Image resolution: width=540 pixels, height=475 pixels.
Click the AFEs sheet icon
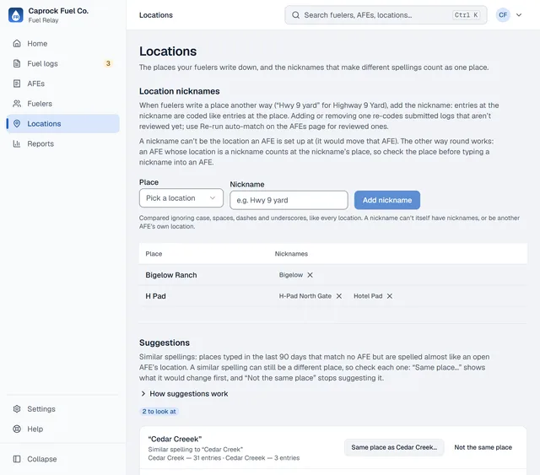(17, 84)
